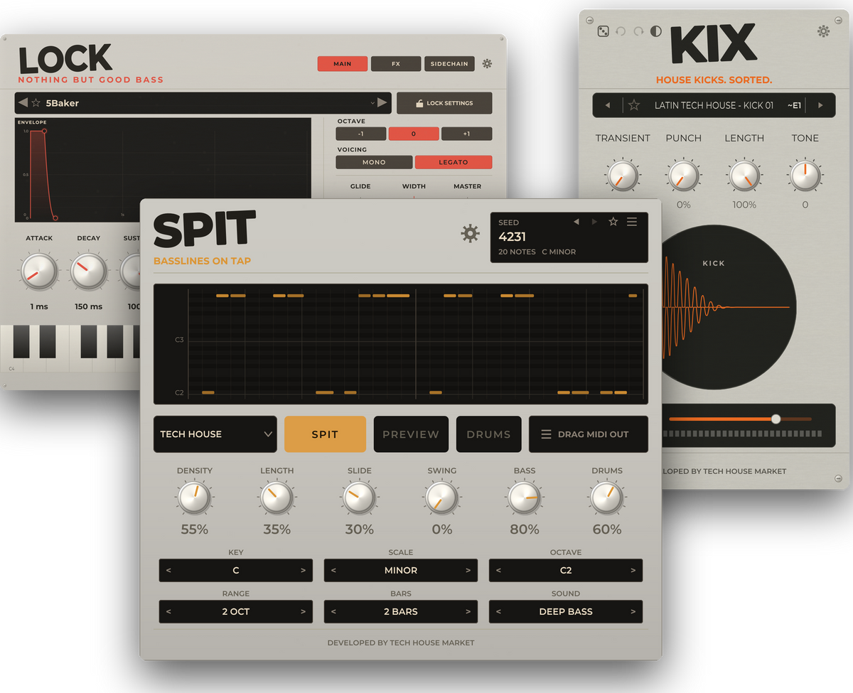Viewport: 853px width, 693px height.
Task: Toggle the Drums button in SPIT
Action: point(489,434)
